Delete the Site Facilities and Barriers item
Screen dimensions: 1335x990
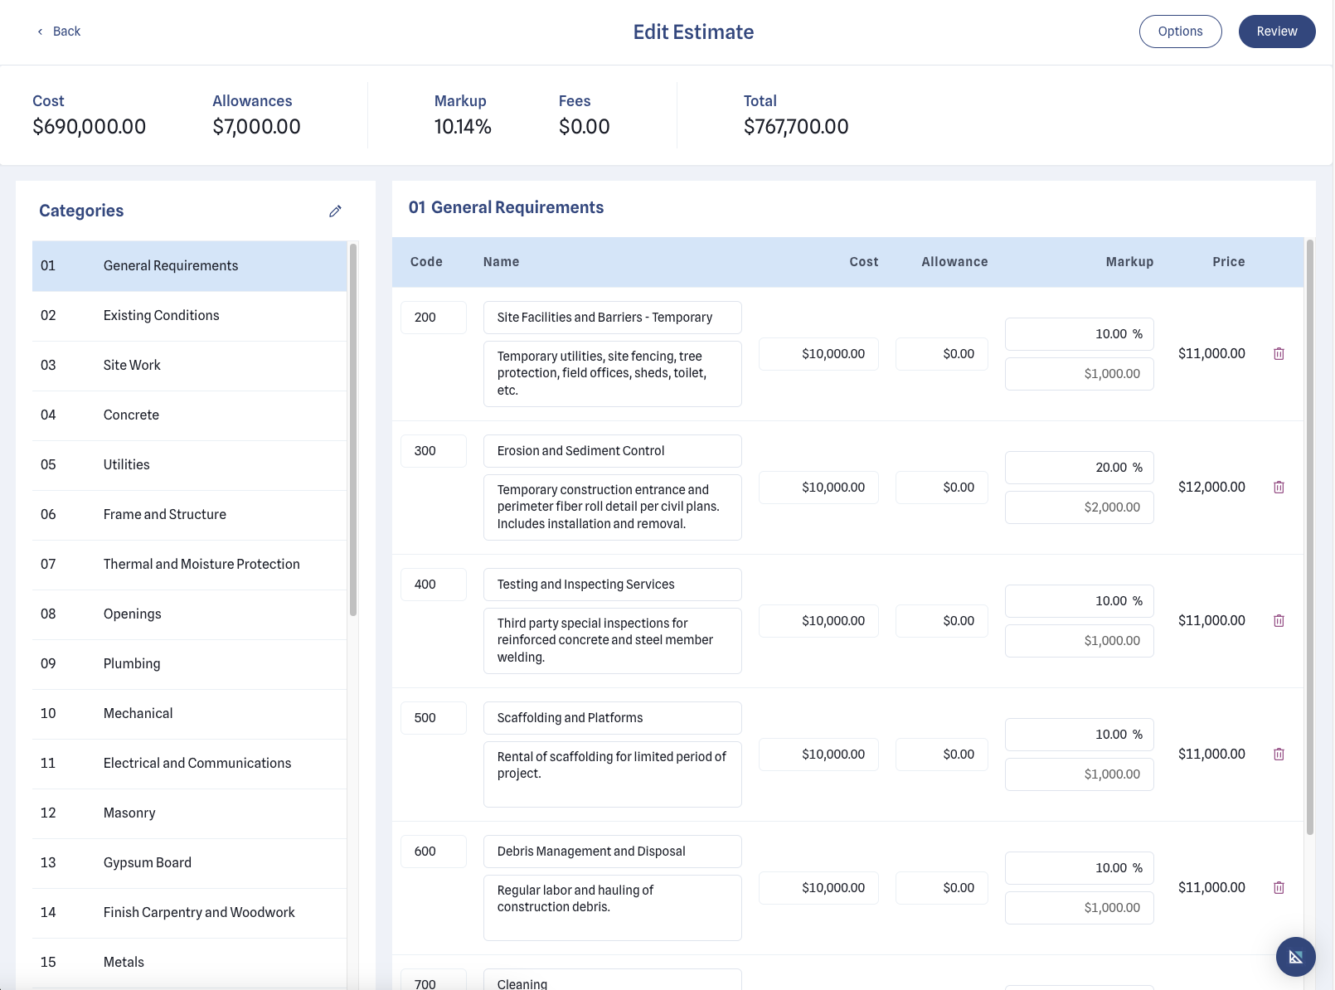point(1279,353)
